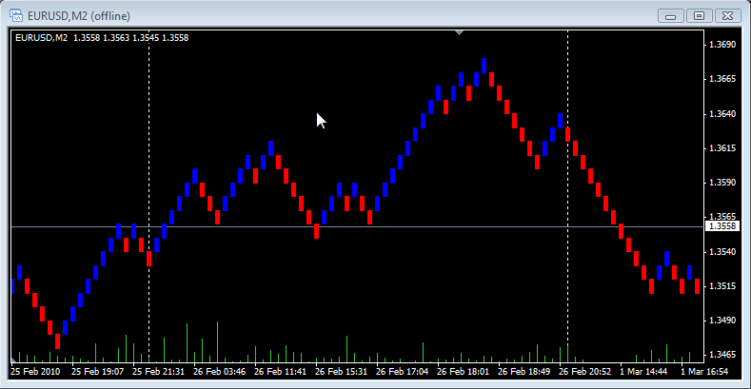
Task: Click the gray chart shift triangle marker
Action: (460, 33)
